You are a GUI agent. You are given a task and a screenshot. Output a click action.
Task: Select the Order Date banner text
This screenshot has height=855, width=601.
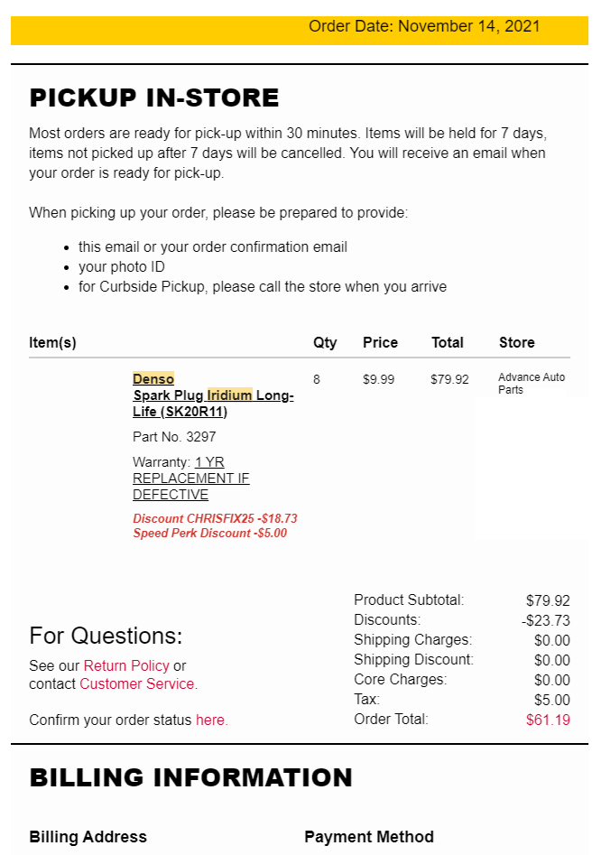(x=424, y=26)
